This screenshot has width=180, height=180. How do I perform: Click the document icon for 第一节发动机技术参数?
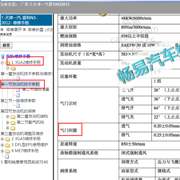pos(18,78)
